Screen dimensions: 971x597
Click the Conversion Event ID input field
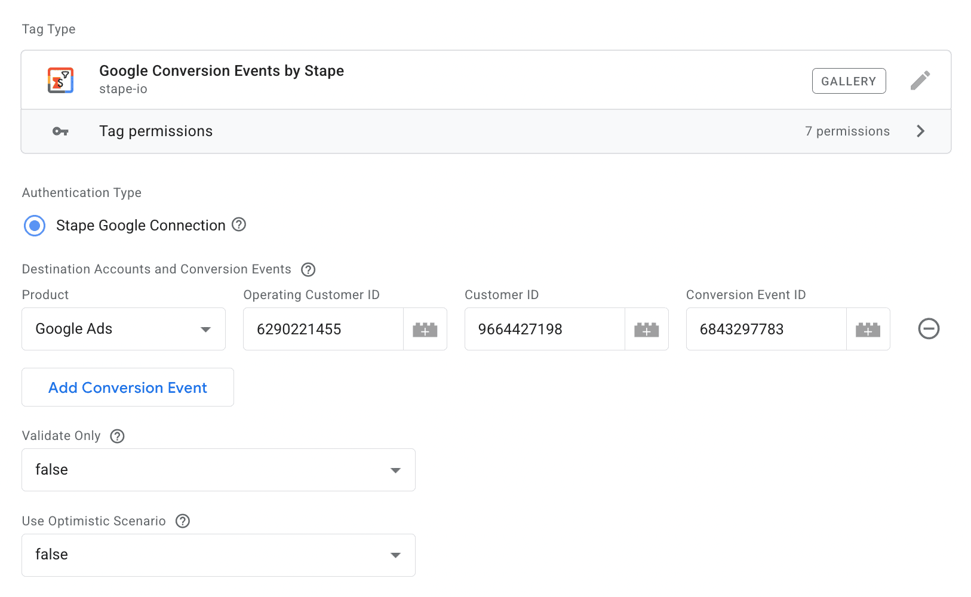point(766,329)
